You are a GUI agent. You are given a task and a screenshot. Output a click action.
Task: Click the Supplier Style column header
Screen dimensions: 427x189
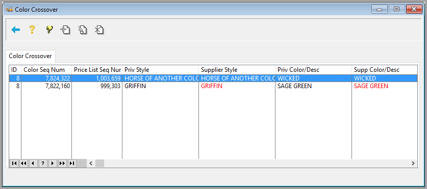click(237, 70)
